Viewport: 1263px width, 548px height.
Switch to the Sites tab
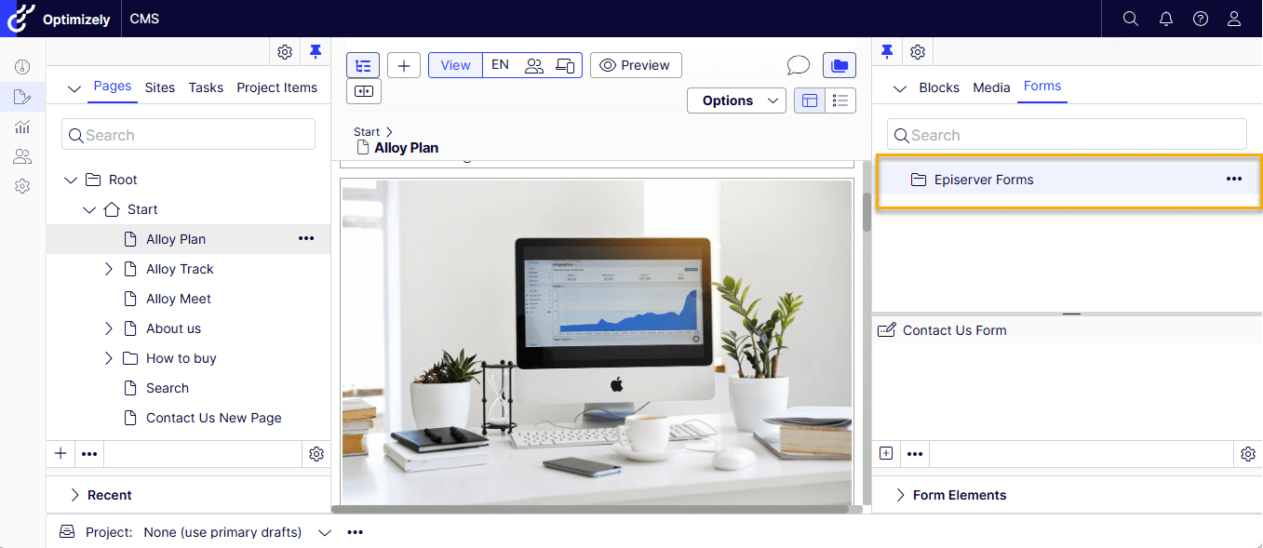[x=159, y=87]
